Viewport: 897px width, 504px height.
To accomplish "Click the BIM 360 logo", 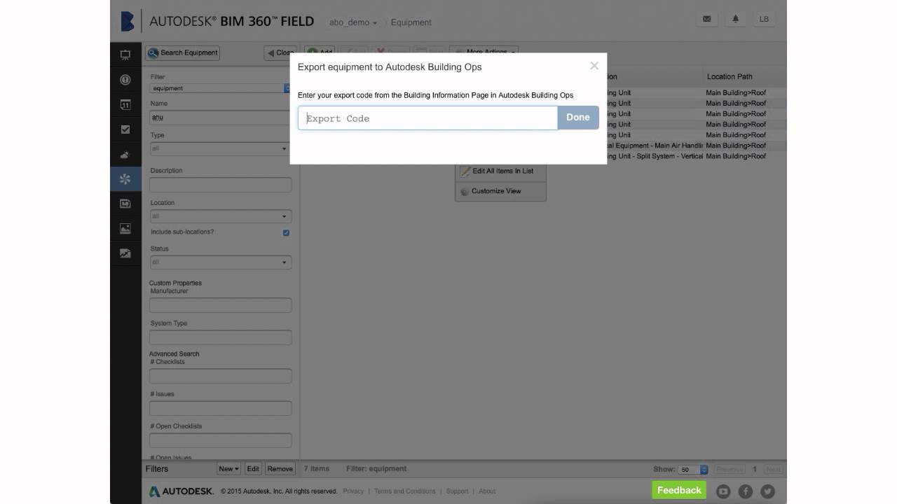I will point(127,22).
